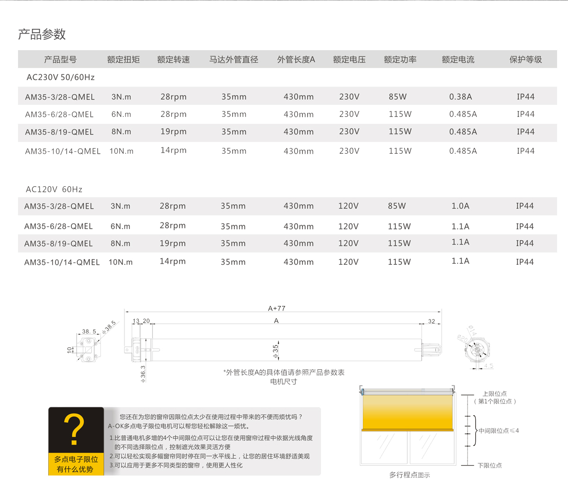Viewport: 568px width, 488px height.
Task: Click the AC230V 50/60Hz section label
Action: click(61, 77)
